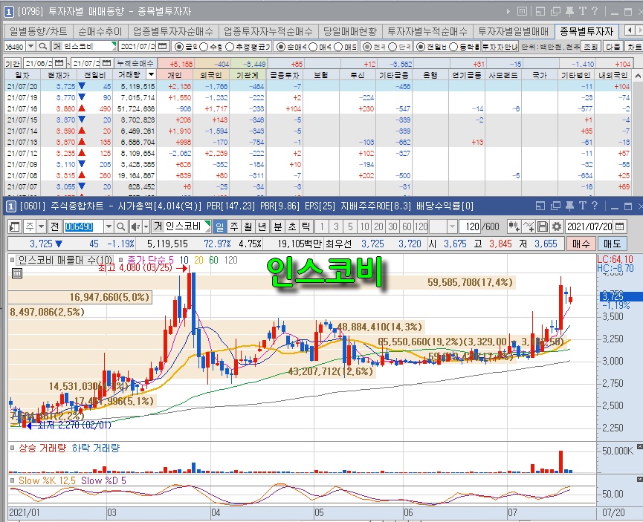The width and height of the screenshot is (643, 522).
Task: Click the duplicate window icon in window 0796
Action: pyautogui.click(x=555, y=11)
